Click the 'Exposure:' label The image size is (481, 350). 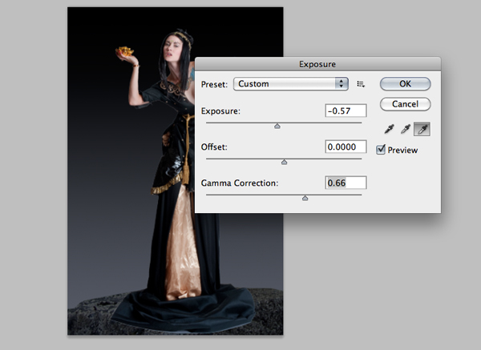(x=220, y=111)
